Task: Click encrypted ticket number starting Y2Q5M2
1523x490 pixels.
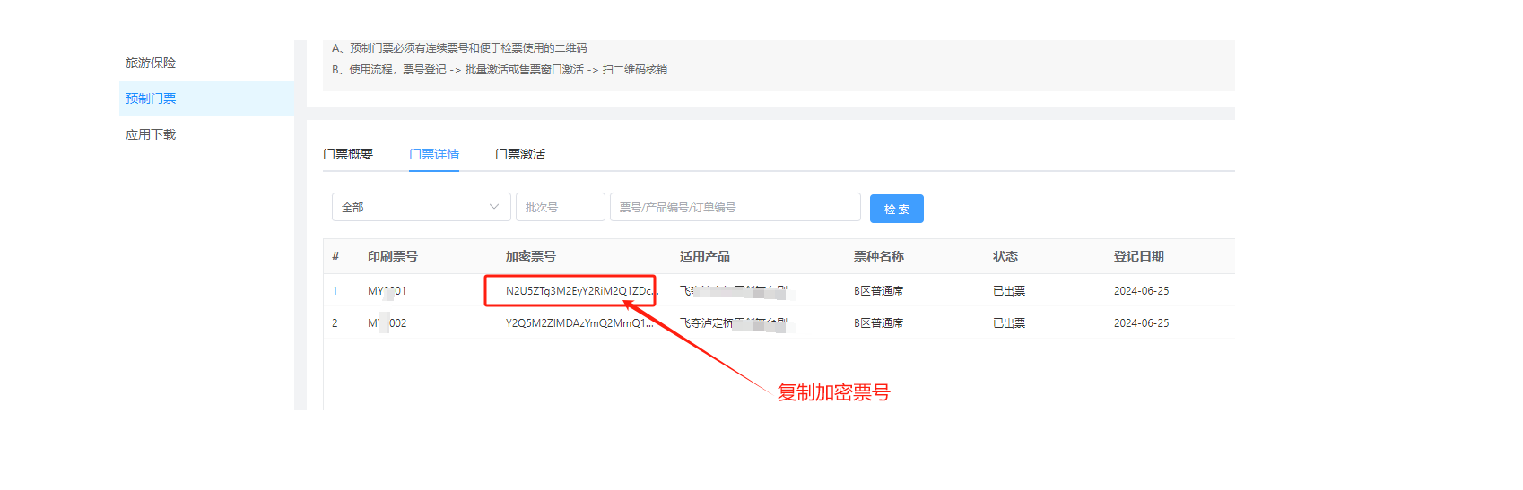Action: (579, 323)
